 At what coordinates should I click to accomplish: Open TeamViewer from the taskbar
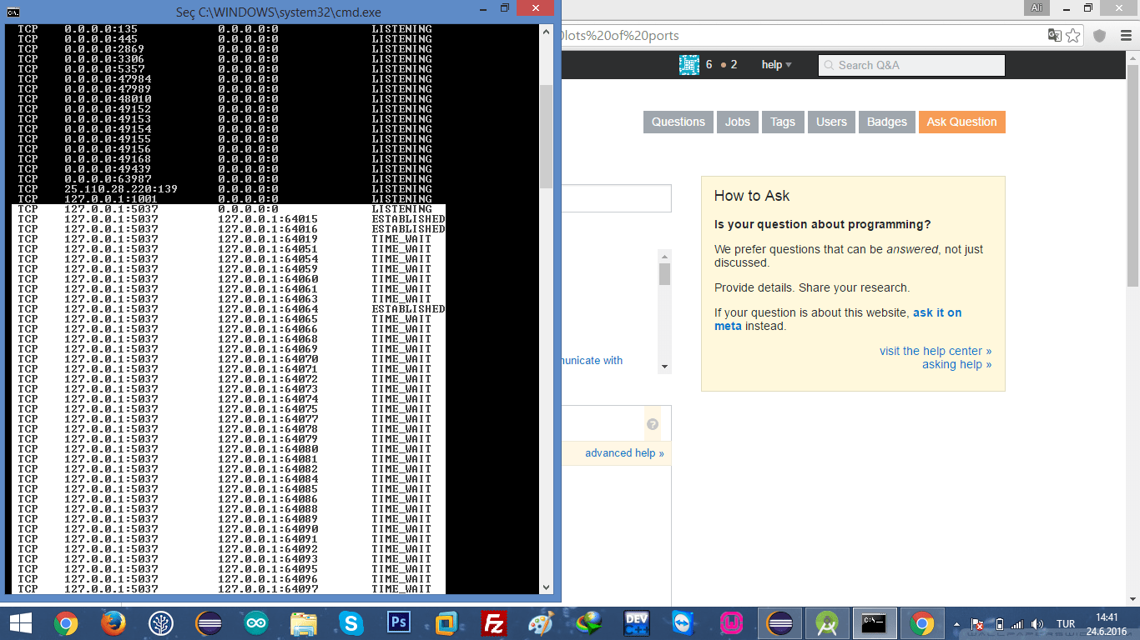[684, 623]
